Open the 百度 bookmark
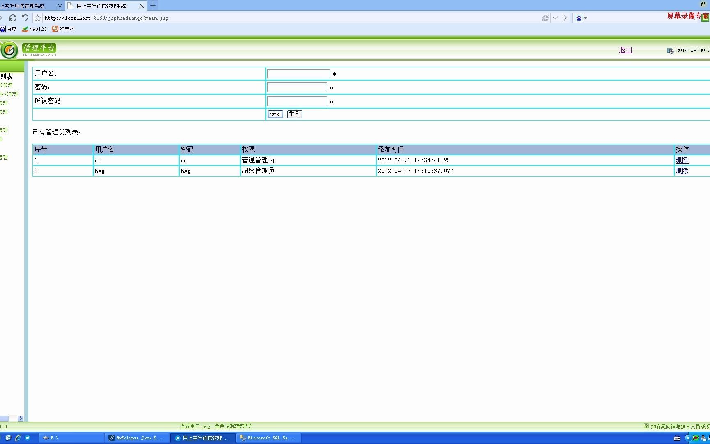 tap(9, 29)
